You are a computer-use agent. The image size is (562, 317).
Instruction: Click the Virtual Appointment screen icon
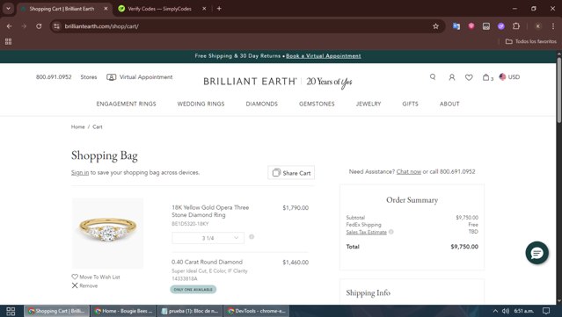pos(111,77)
